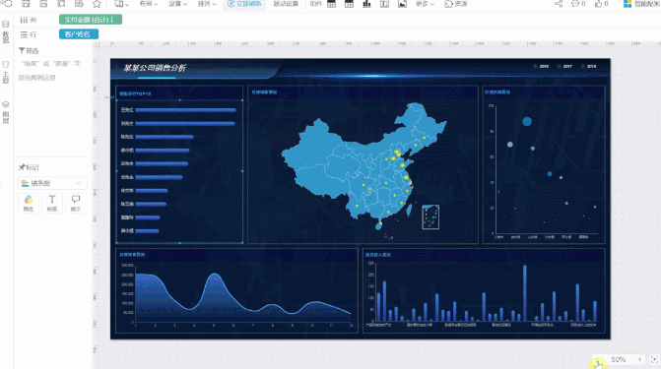Open the 排列 arrange dropdown menu
This screenshot has width=661, height=369.
207,4
